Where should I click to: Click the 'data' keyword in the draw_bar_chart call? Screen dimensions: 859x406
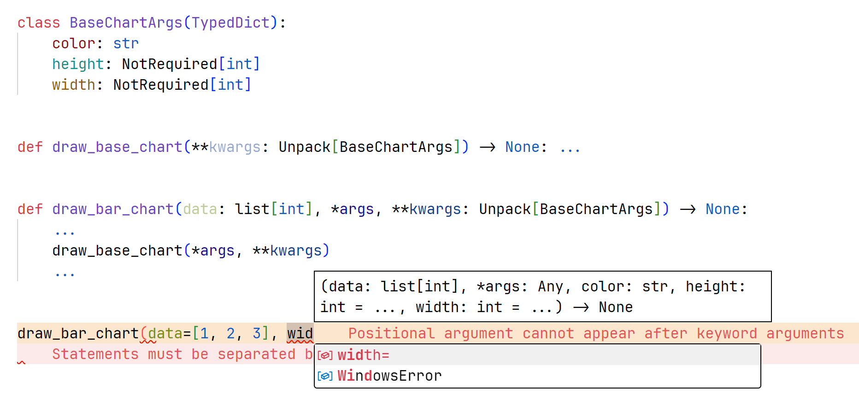165,333
